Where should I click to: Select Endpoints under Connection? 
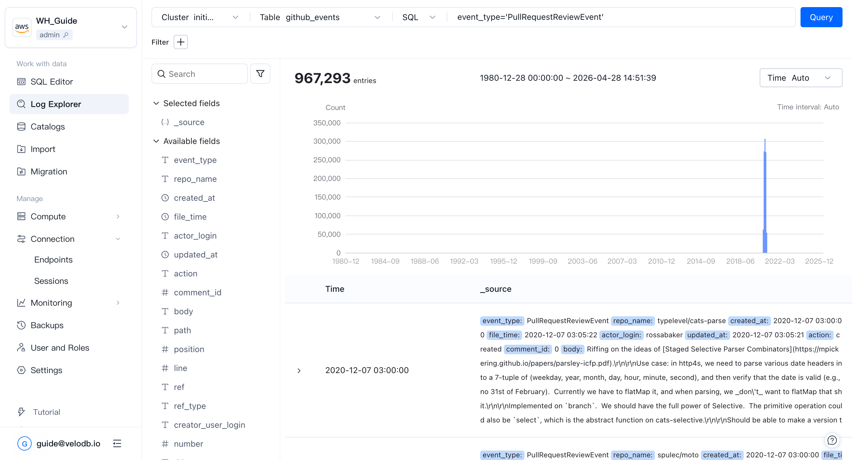tap(53, 259)
